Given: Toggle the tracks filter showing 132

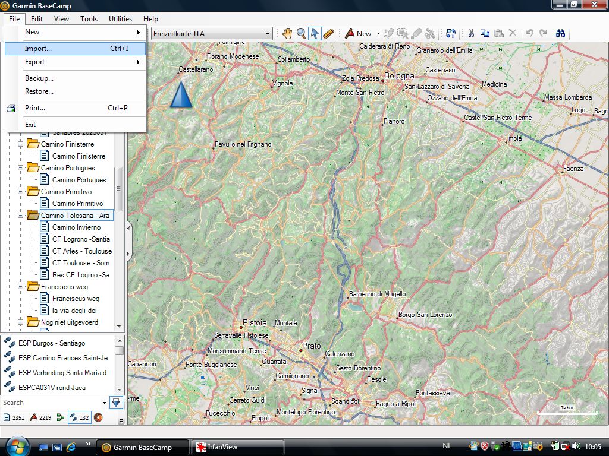Looking at the screenshot, I should pos(79,417).
